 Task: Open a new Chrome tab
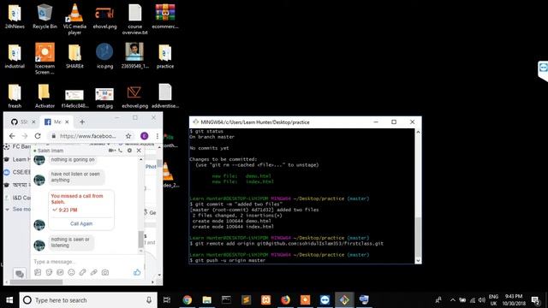[82, 121]
